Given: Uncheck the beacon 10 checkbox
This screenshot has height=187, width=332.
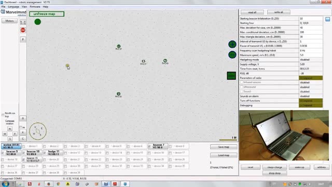Looking at the screenshot, I should coord(23,153).
